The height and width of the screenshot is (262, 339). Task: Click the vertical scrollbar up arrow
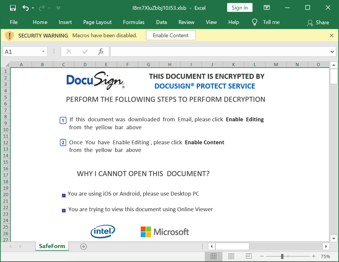(x=334, y=65)
